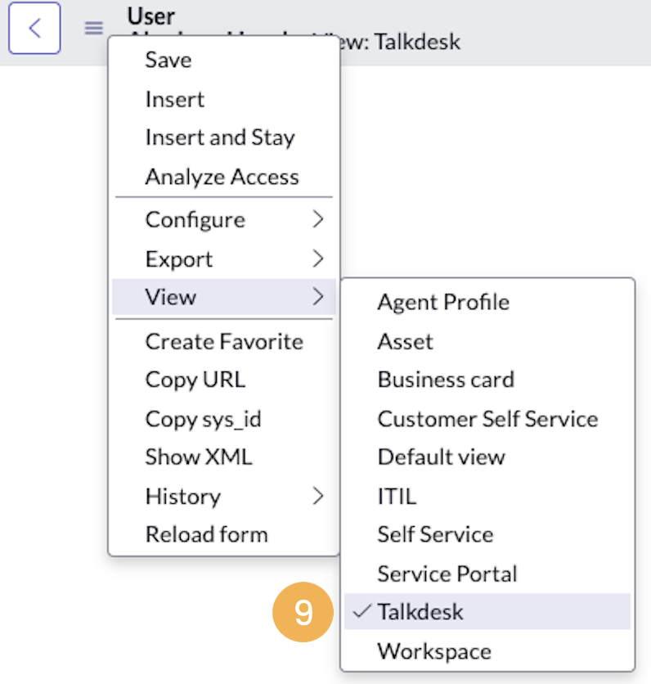This screenshot has width=651, height=684.
Task: Select Show XML
Action: tap(224, 457)
